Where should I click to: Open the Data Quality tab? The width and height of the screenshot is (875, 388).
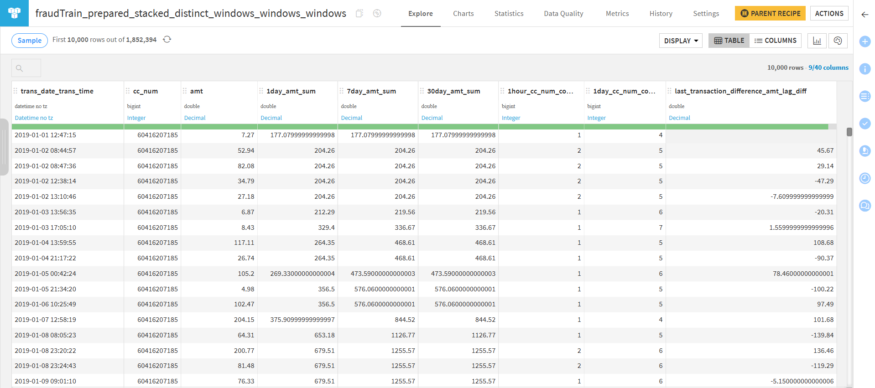point(563,14)
